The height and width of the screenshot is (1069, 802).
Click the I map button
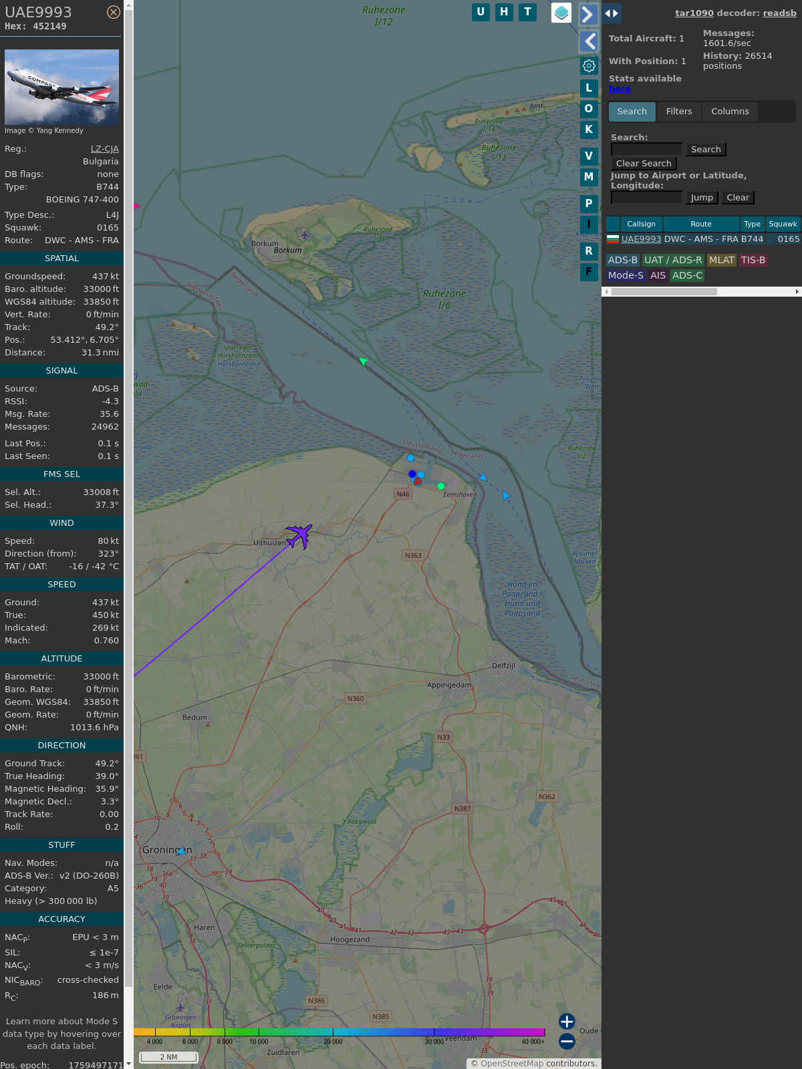[589, 224]
